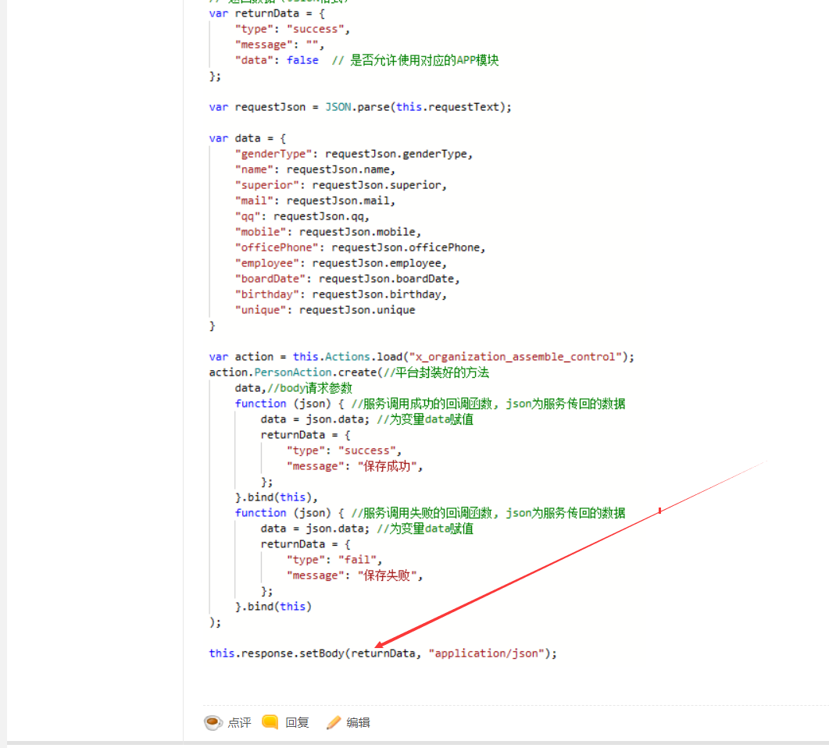Image resolution: width=829 pixels, height=748 pixels.
Task: Click the first "}.bind(this)," line
Action: (x=277, y=497)
